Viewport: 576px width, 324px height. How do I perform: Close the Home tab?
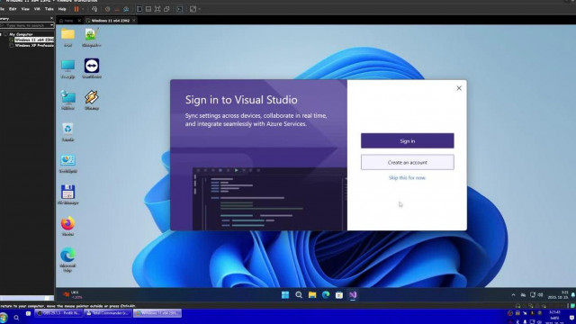pyautogui.click(x=79, y=21)
